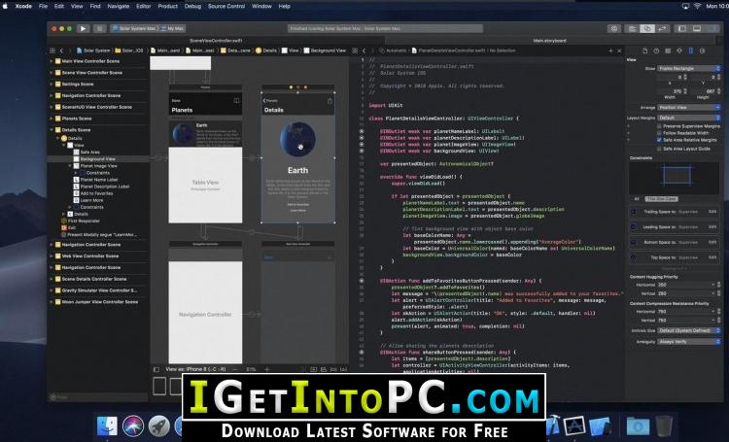Expand the Main View Controller Scene
Image resolution: width=729 pixels, height=442 pixels.
point(52,61)
